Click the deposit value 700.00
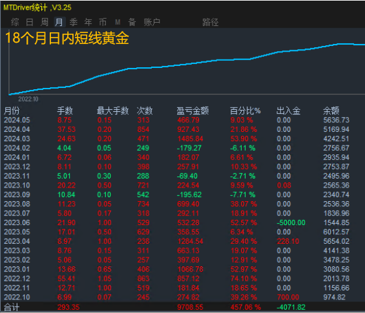The width and height of the screenshot is (365, 313). click(x=288, y=297)
